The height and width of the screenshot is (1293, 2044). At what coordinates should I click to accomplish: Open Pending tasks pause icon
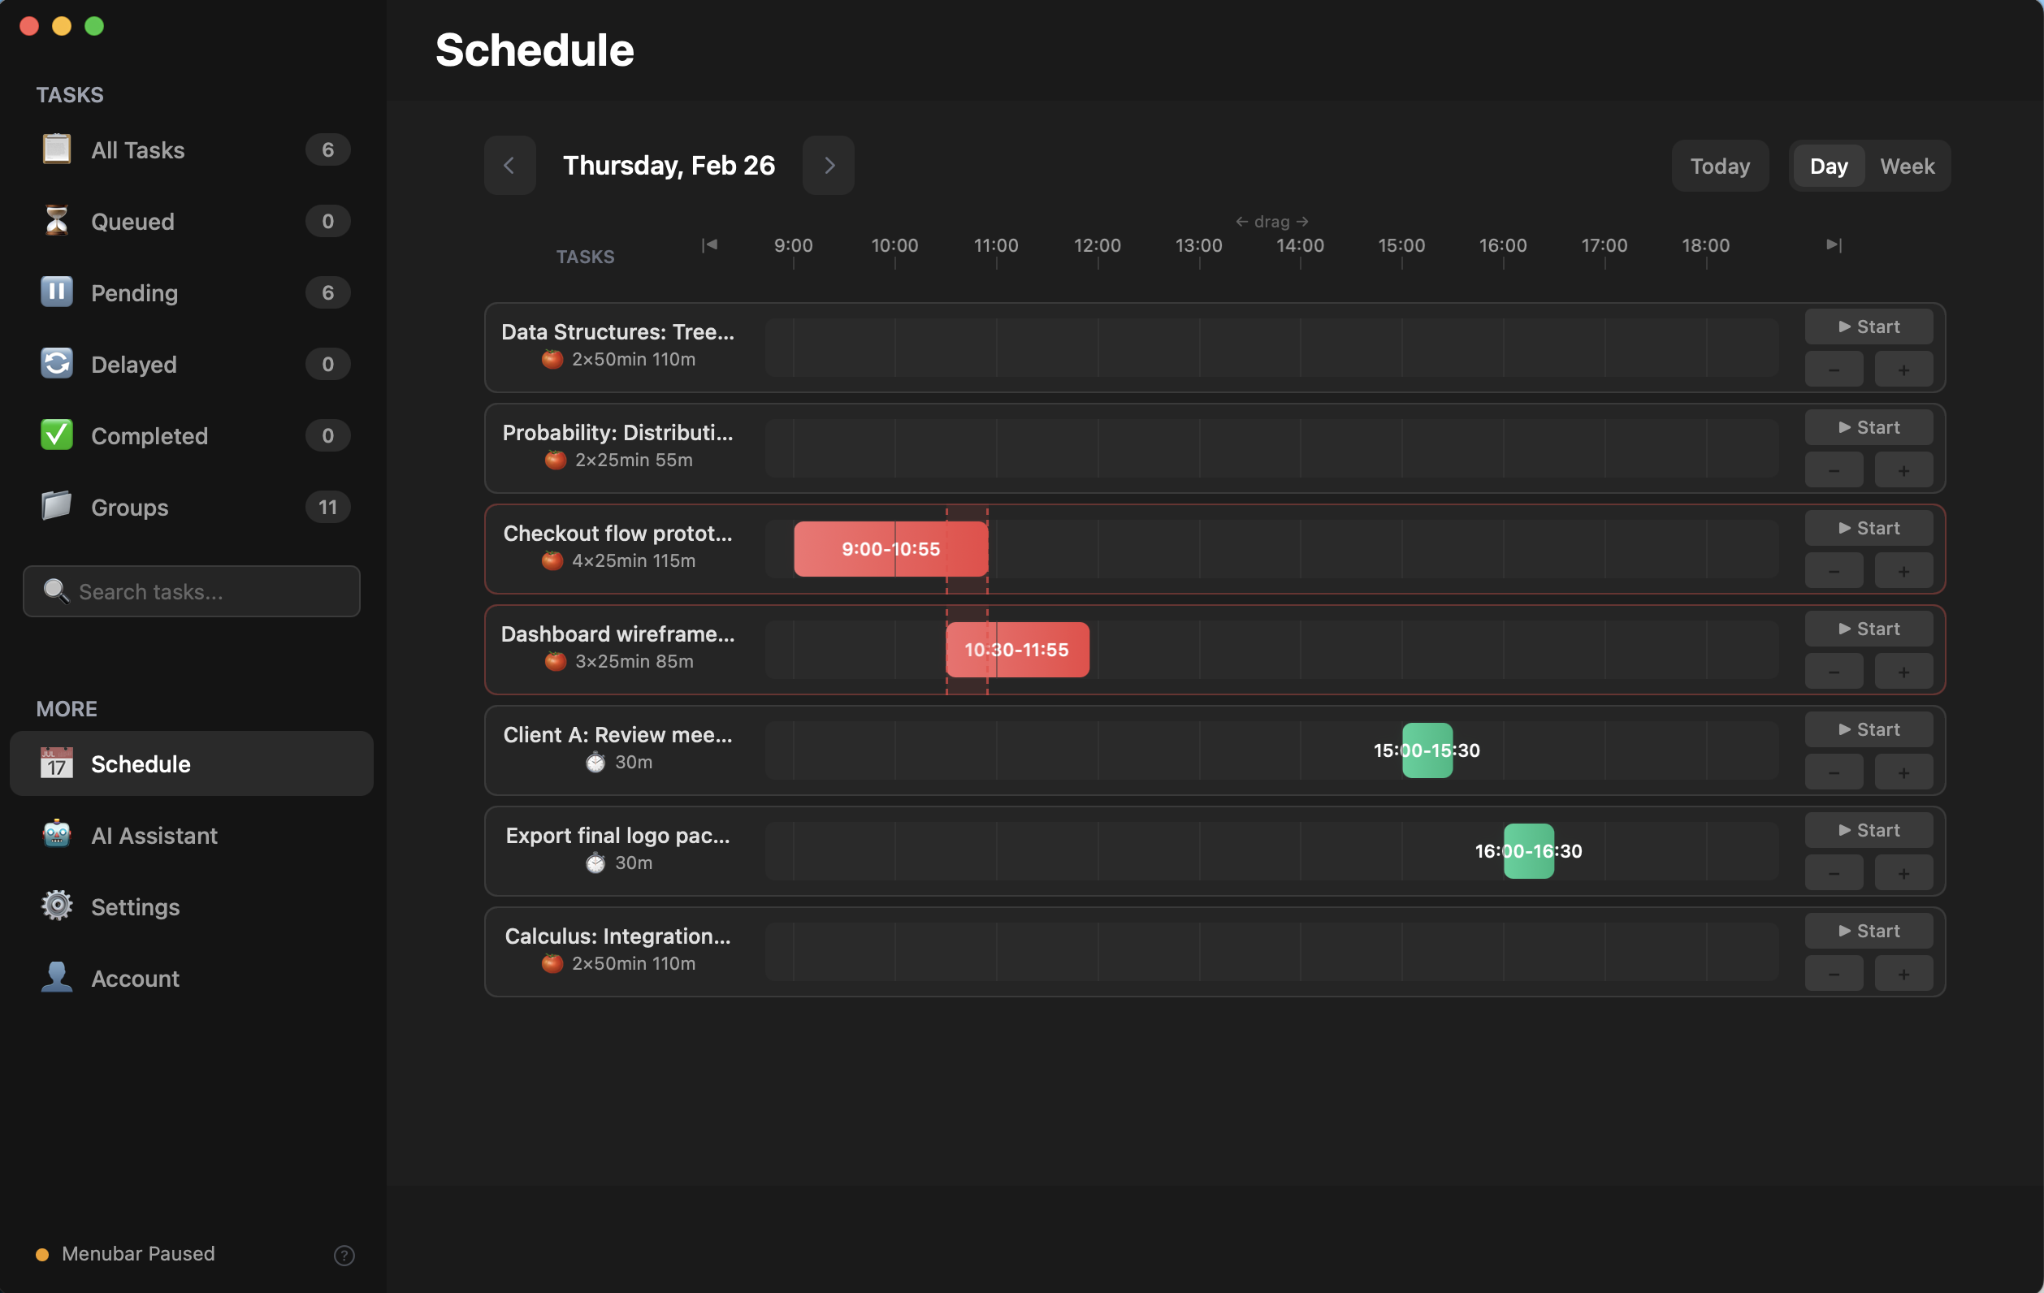(x=56, y=292)
